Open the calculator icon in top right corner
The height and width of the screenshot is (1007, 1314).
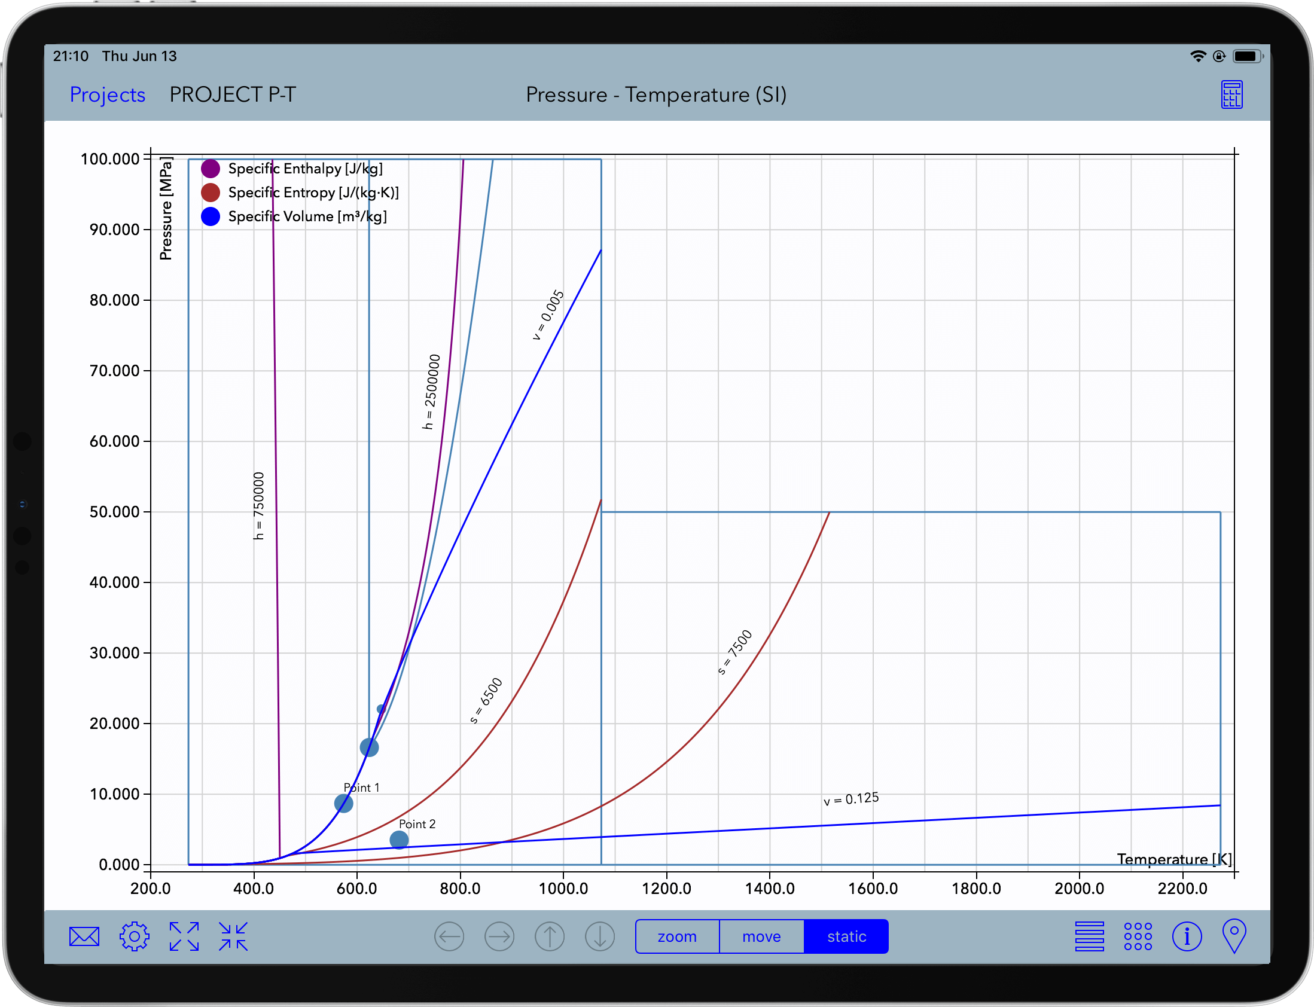click(x=1233, y=94)
